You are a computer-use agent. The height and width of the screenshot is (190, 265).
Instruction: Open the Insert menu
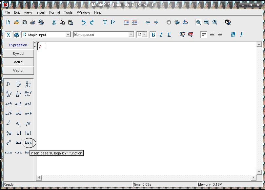click(41, 12)
